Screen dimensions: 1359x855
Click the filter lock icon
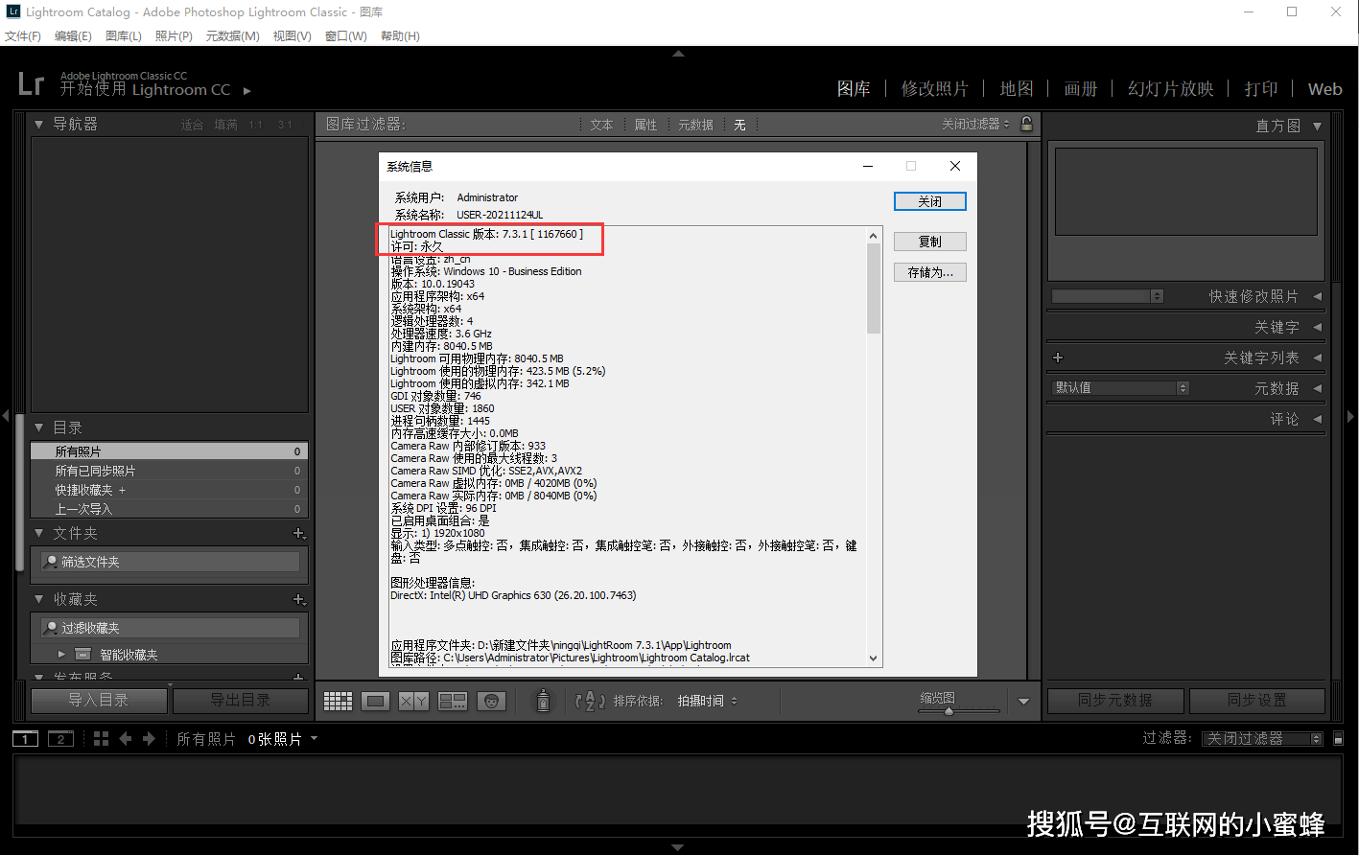1026,124
